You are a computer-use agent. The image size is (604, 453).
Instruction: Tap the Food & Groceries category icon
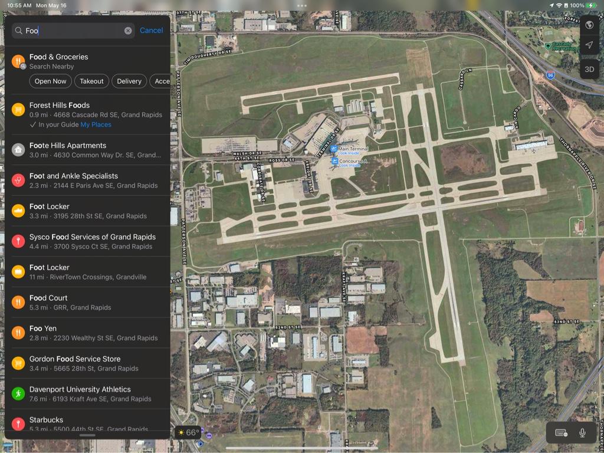point(18,61)
